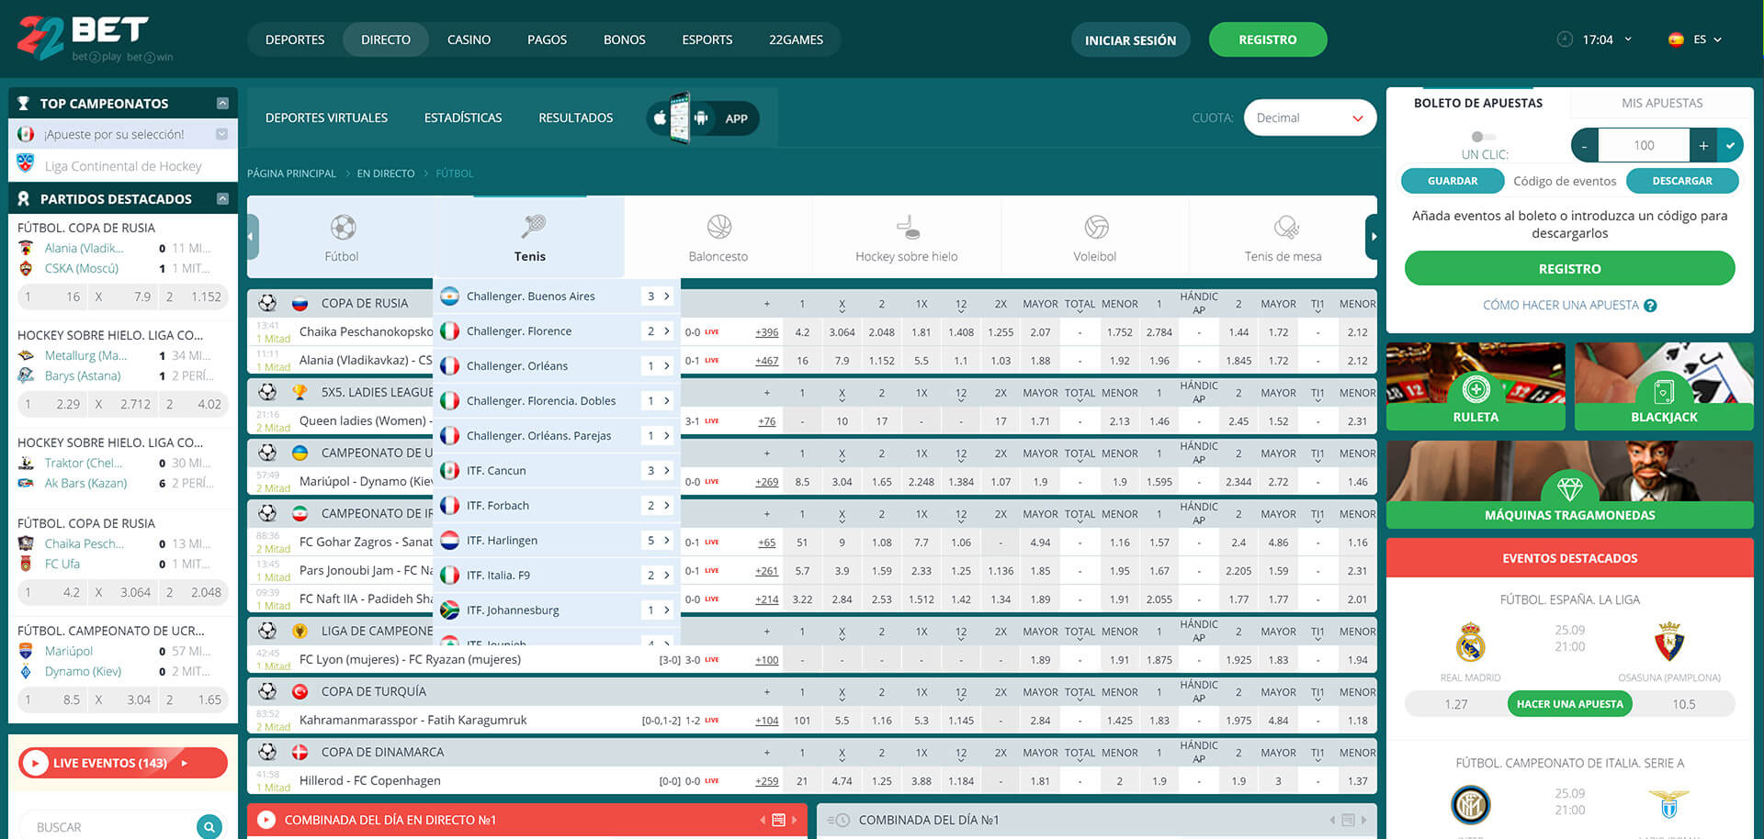Open the Deportes menu
The image size is (1764, 839).
click(x=295, y=39)
